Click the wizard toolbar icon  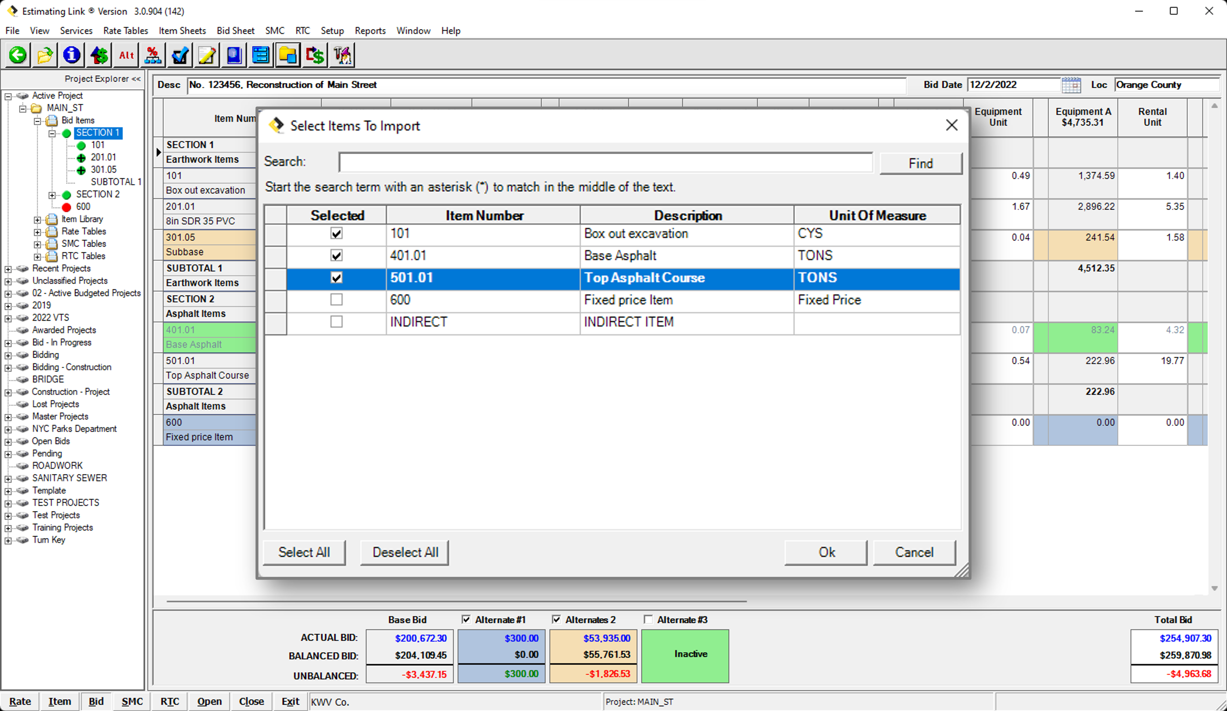point(342,55)
